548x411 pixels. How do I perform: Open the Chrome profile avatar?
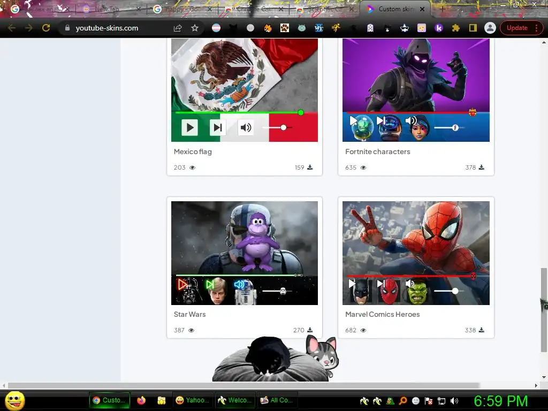pos(490,28)
